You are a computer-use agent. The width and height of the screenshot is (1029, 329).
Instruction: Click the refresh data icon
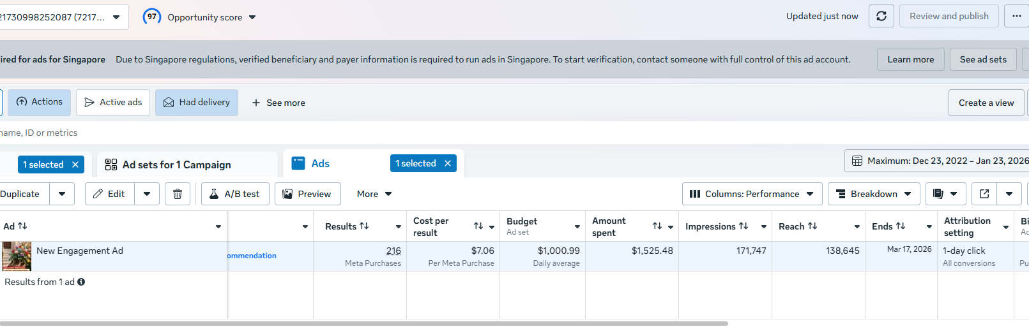coord(881,17)
